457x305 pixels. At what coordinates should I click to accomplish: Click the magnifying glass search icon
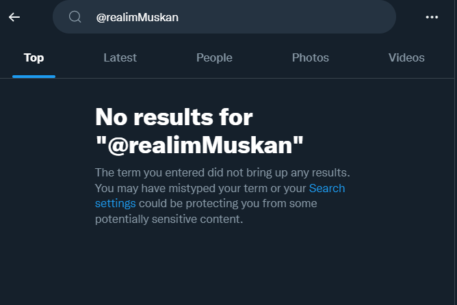(75, 17)
